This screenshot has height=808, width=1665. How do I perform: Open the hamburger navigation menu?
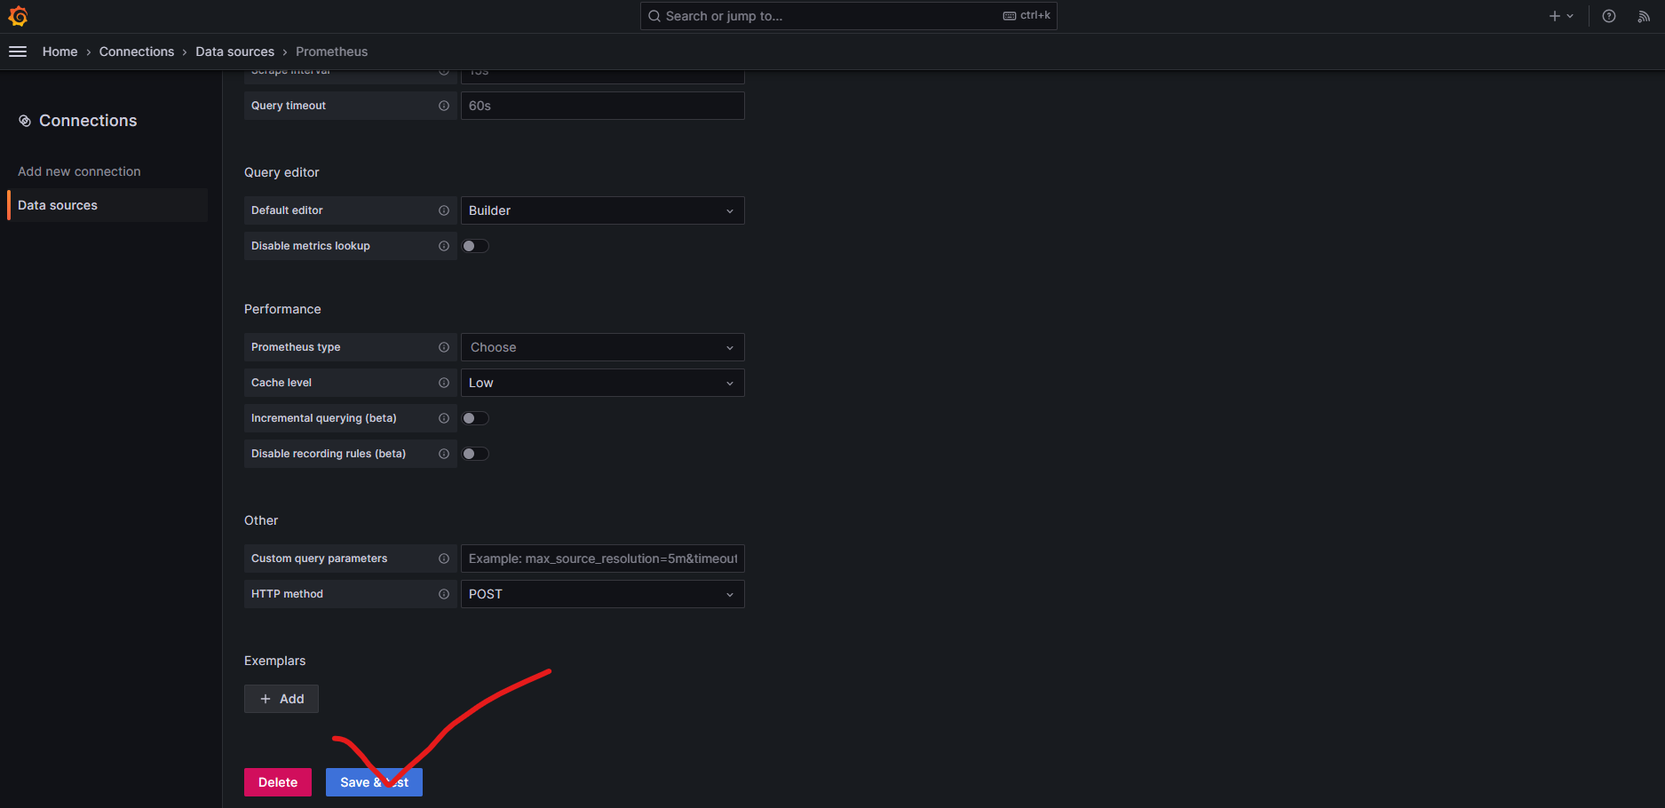point(18,51)
